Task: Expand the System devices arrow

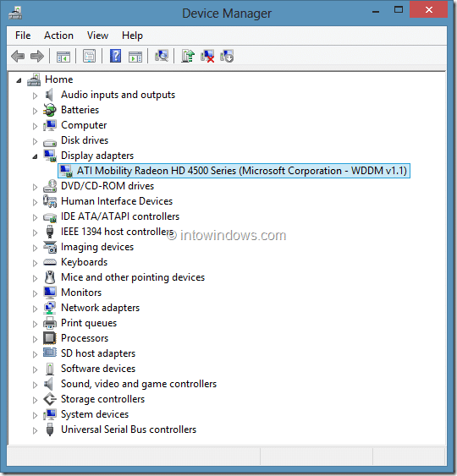Action: coord(35,415)
